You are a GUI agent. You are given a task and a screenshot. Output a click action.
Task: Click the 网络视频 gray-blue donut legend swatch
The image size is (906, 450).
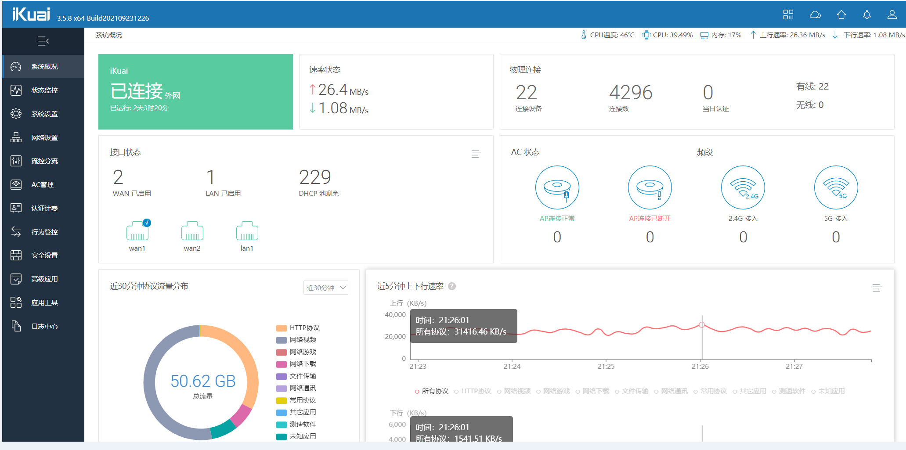coord(282,340)
